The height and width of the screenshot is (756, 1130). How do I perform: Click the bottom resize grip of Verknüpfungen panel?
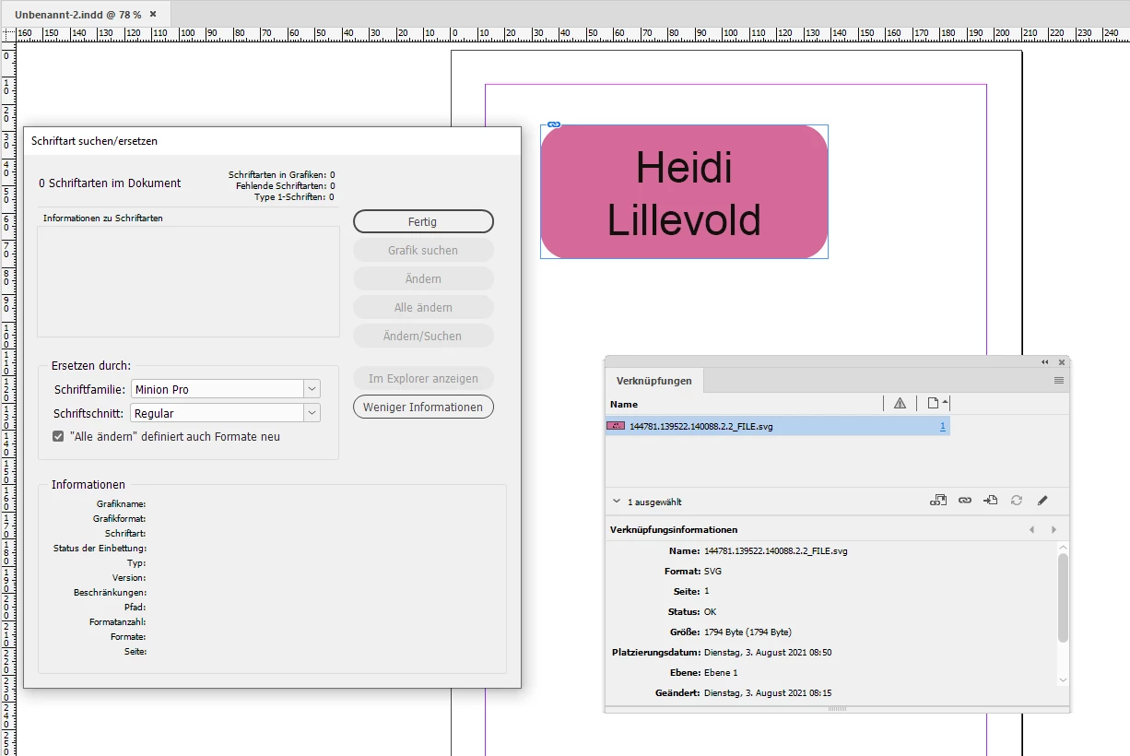(x=837, y=709)
